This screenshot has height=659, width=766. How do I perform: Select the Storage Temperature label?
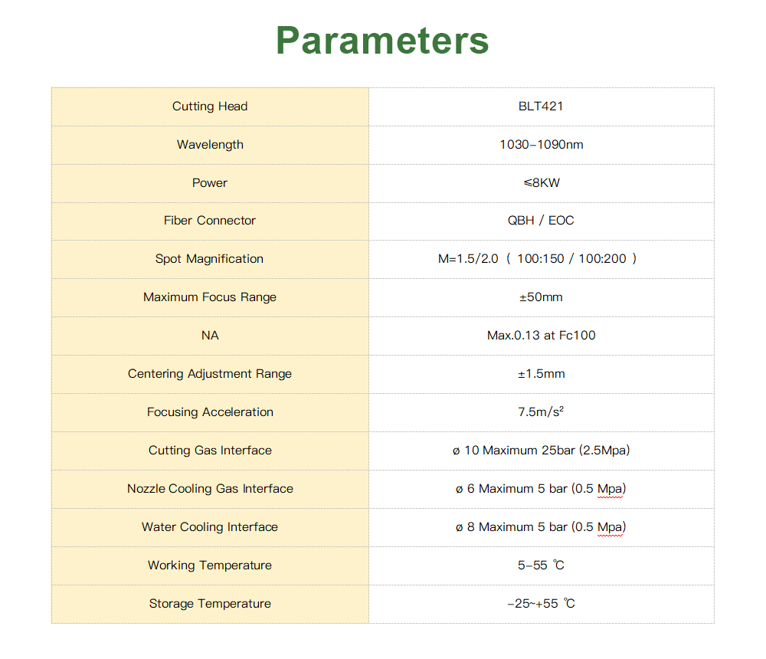[210, 604]
